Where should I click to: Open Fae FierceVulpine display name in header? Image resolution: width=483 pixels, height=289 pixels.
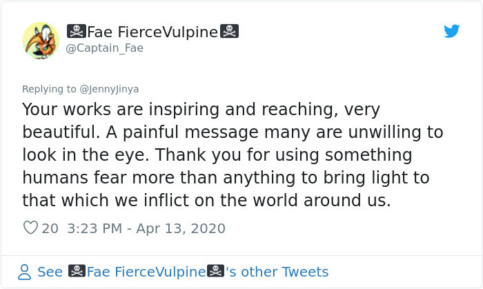tap(152, 32)
